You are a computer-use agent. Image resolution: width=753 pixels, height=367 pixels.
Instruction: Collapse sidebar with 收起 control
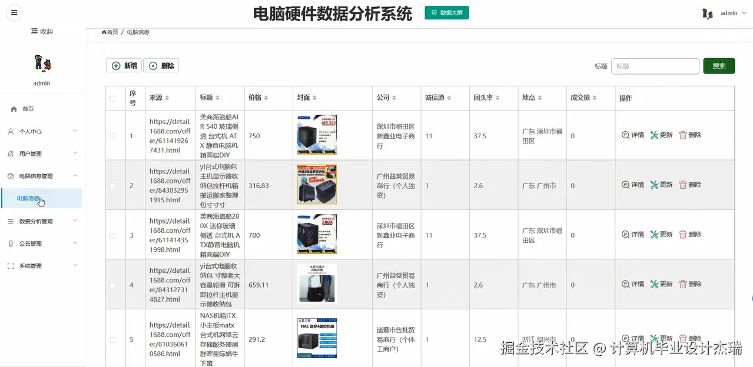pos(42,31)
